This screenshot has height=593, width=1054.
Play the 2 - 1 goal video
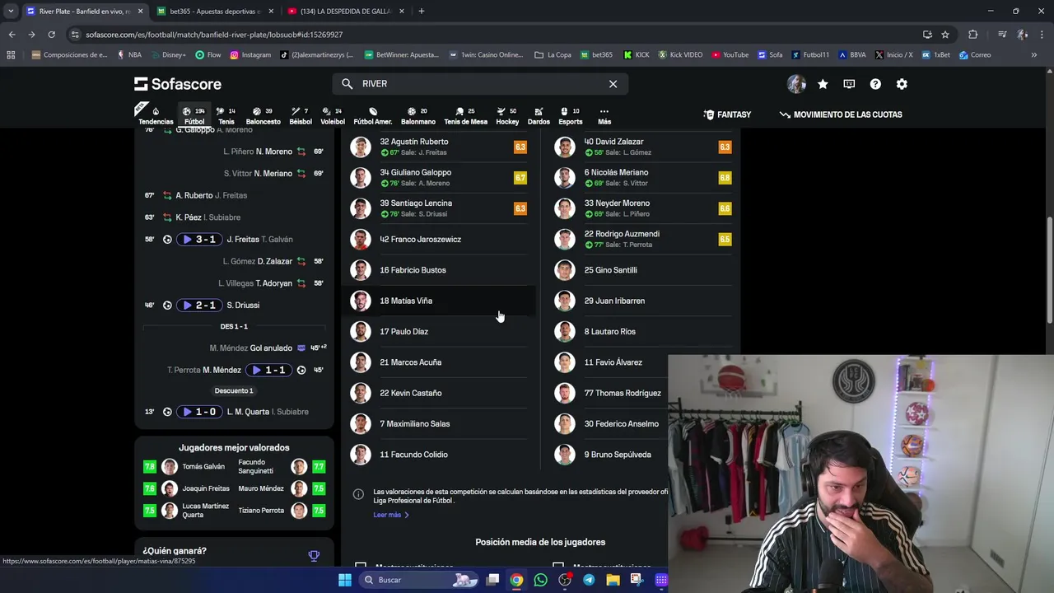(x=200, y=306)
